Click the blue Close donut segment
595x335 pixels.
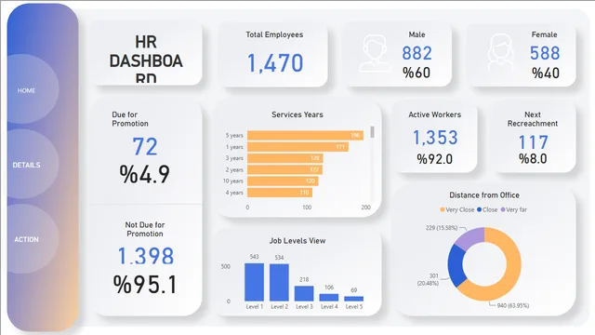pos(456,266)
